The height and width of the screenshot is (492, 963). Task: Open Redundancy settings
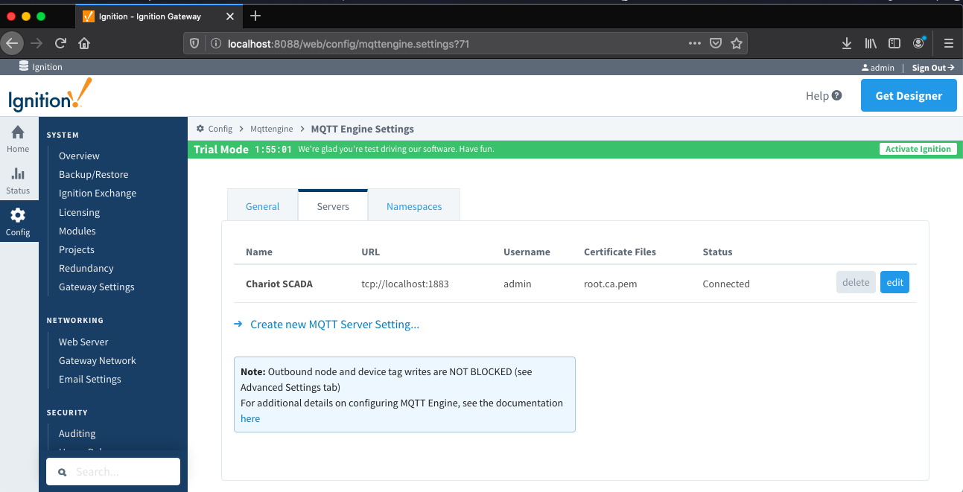86,268
